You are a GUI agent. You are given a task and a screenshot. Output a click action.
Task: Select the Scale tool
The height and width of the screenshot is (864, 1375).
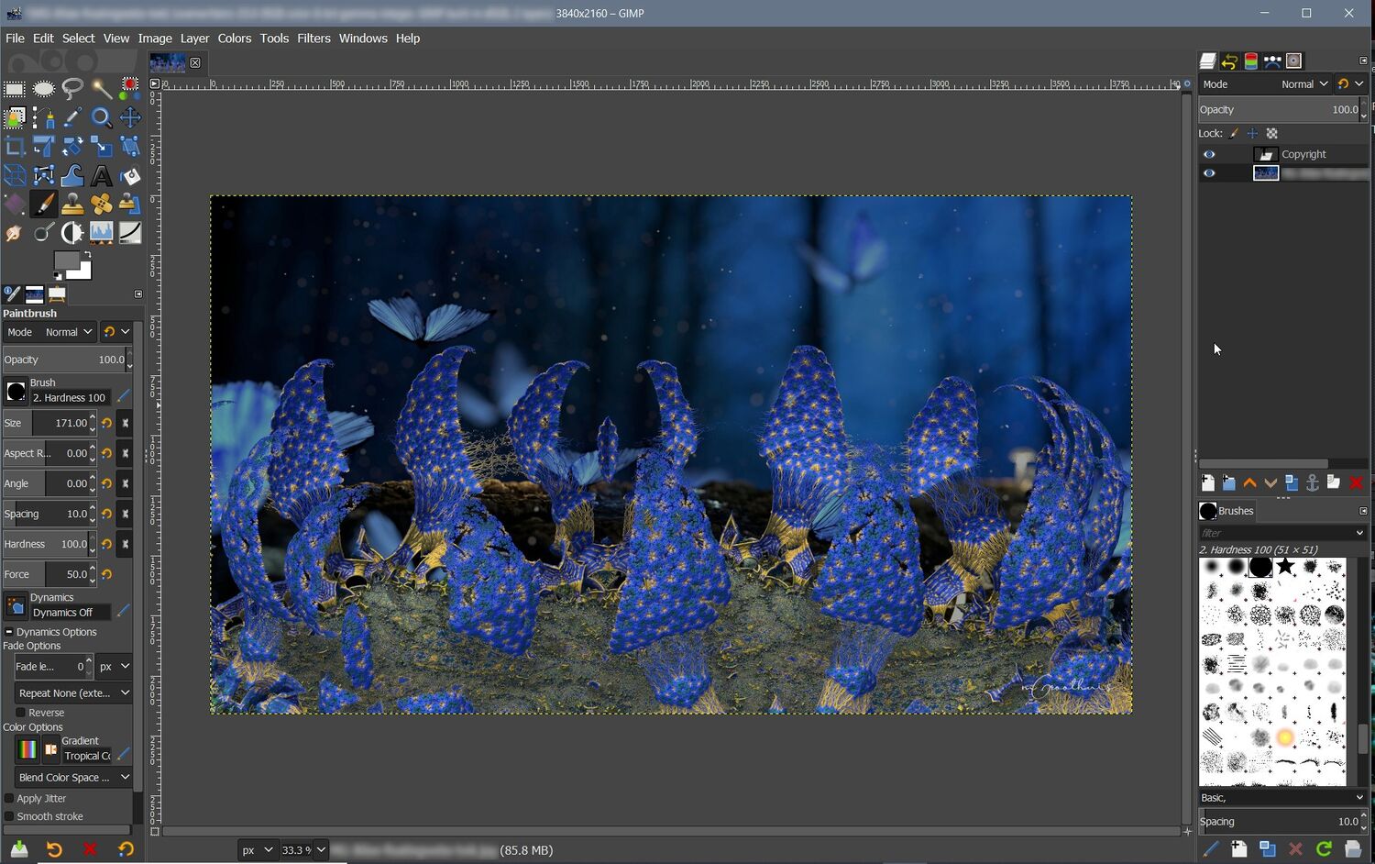[x=102, y=147]
